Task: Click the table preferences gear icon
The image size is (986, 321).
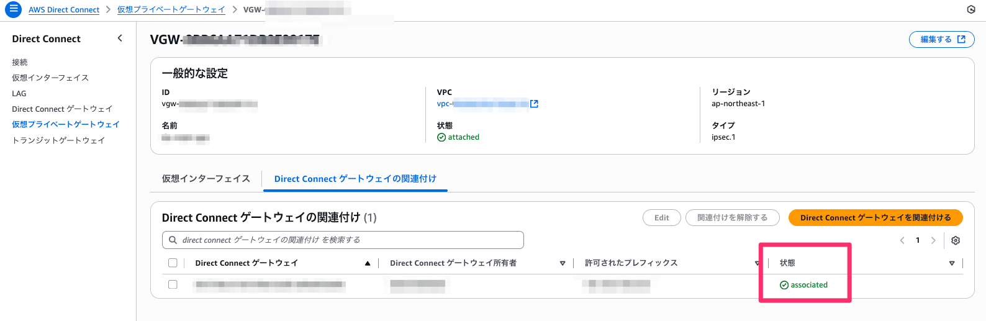Action: tap(956, 240)
